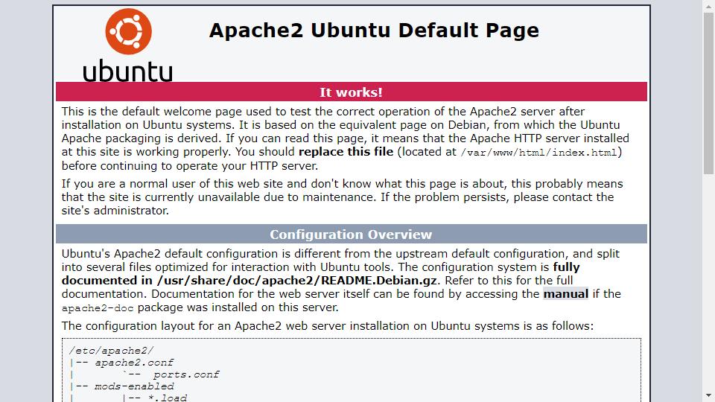The image size is (715, 402).
Task: Click the Configuration Overview header
Action: coord(351,234)
